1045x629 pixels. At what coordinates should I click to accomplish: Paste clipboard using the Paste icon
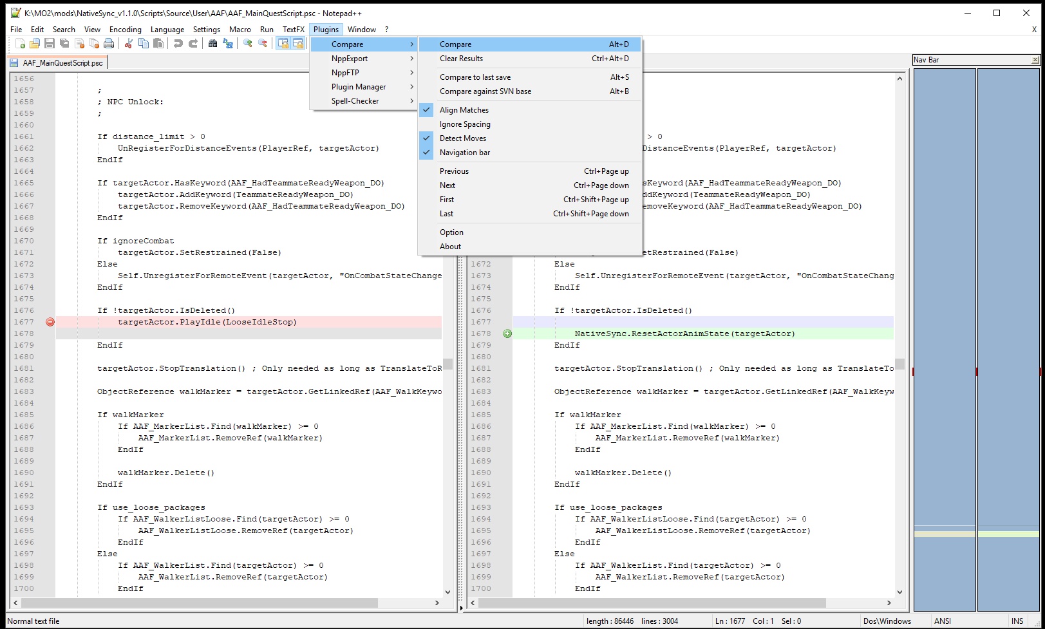point(158,43)
